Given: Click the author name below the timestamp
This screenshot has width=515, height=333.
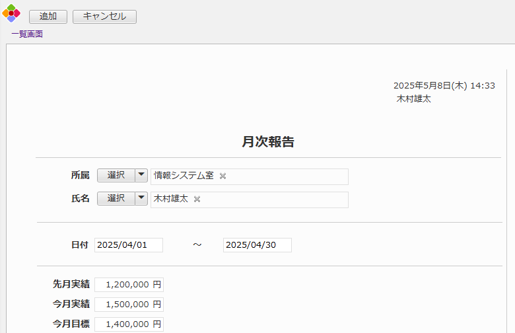Looking at the screenshot, I should coord(413,99).
